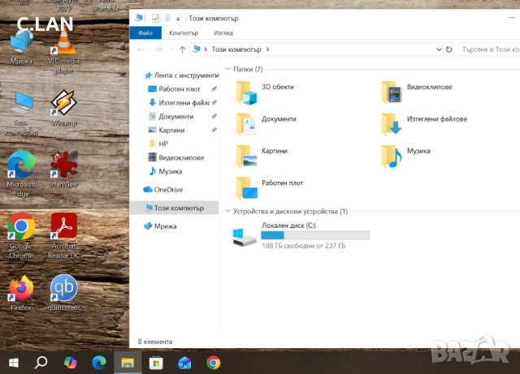Open the 3D обекти folder
Screen dimensions: 520x374
tap(265, 92)
